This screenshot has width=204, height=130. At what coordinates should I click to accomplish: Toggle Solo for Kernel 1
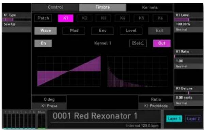click(138, 43)
